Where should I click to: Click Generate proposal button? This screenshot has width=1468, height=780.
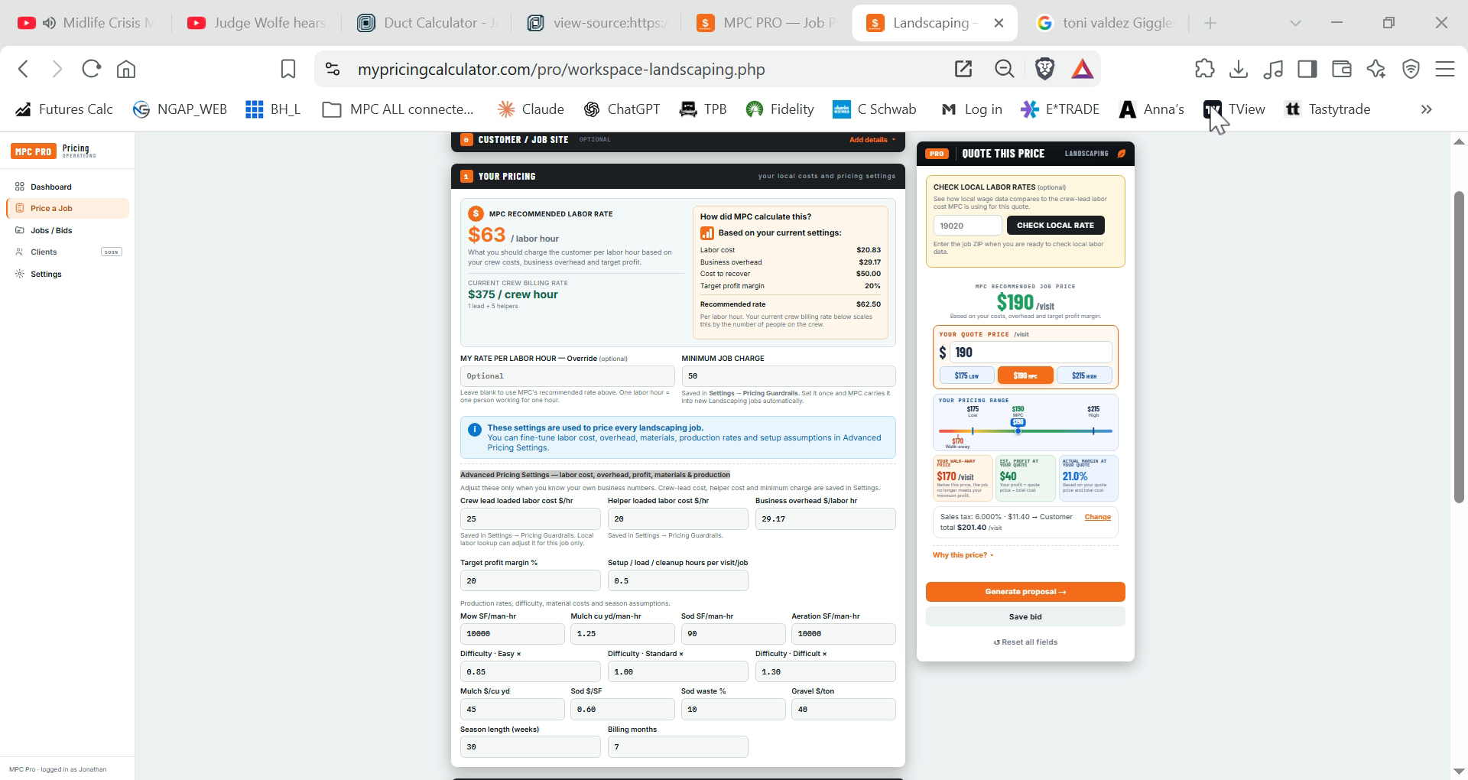point(1025,592)
